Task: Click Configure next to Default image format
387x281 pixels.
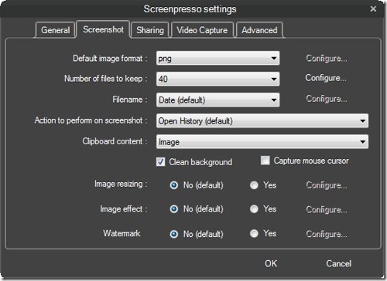Action: pos(327,59)
